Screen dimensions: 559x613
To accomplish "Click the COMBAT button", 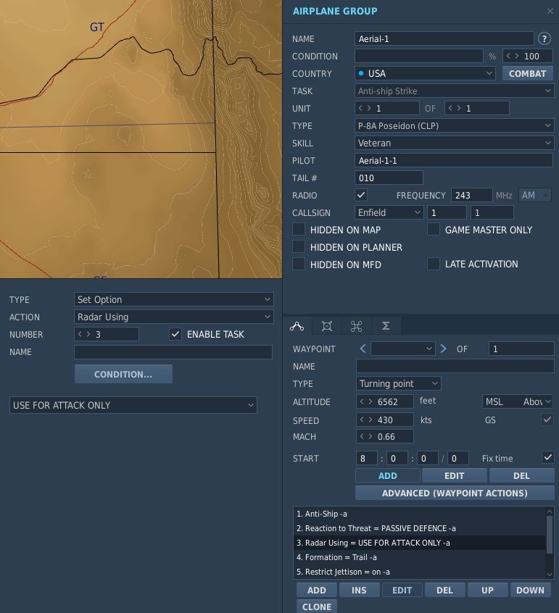I will point(527,73).
